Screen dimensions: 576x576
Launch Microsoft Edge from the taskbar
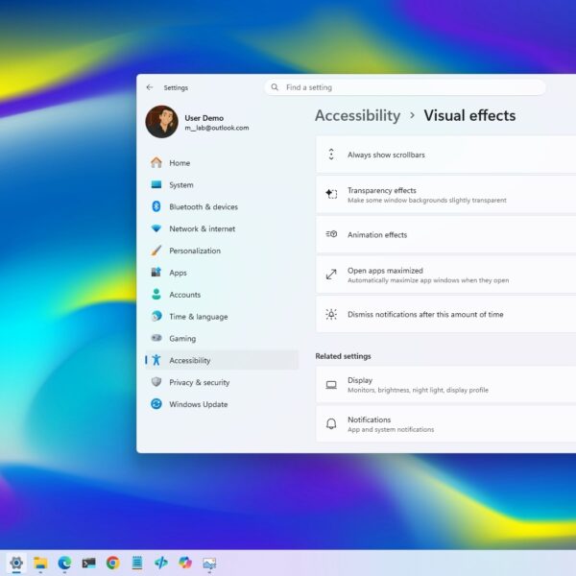click(64, 563)
